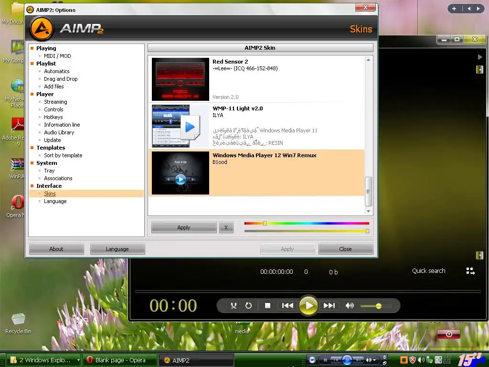Click the plus button on desktop widget
This screenshot has width=489, height=367.
click(x=454, y=9)
